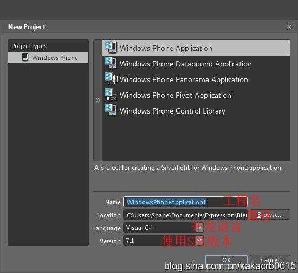This screenshot has width=298, height=273.
Task: Choose Windows Phone Pivot Application template
Action: [x=196, y=95]
